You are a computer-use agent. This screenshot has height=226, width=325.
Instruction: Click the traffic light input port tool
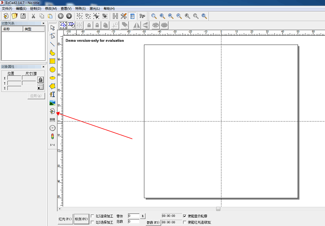52,136
